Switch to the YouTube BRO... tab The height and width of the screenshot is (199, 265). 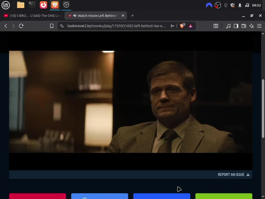click(32, 15)
